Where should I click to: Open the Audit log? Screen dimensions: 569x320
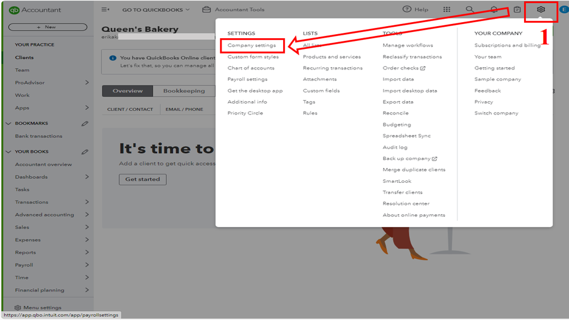[x=395, y=147]
